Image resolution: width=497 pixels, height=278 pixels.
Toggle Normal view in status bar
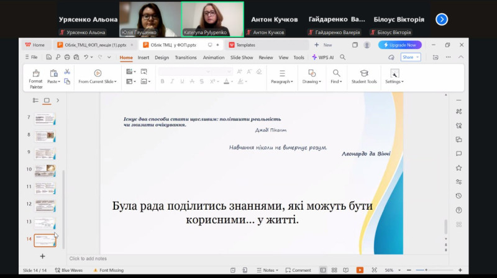coord(323,270)
